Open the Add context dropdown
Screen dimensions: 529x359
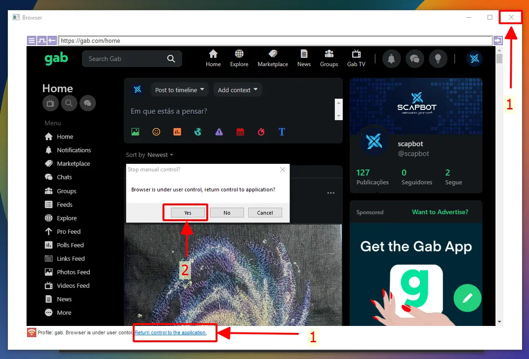237,90
